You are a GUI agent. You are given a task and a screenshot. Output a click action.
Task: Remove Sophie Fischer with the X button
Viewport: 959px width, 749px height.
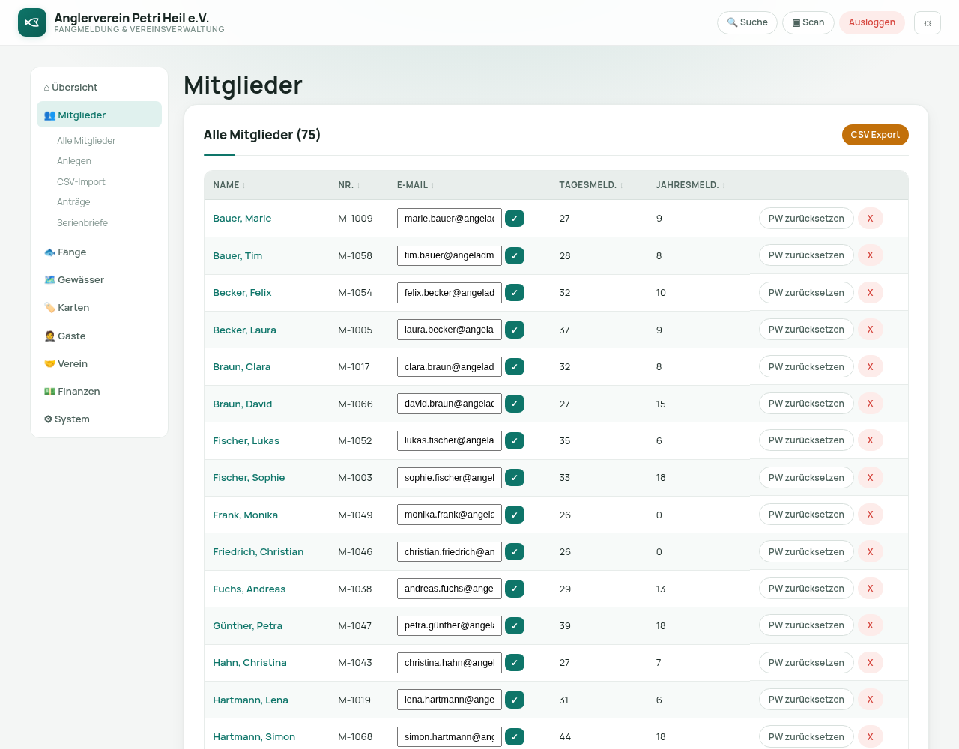click(870, 478)
